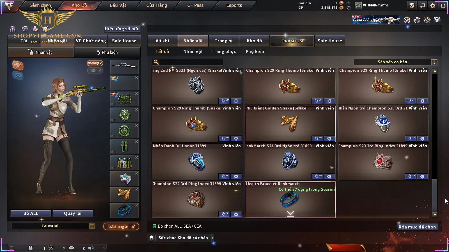This screenshot has width=449, height=252.
Task: Click the search magnifier icon
Action: coord(156,62)
